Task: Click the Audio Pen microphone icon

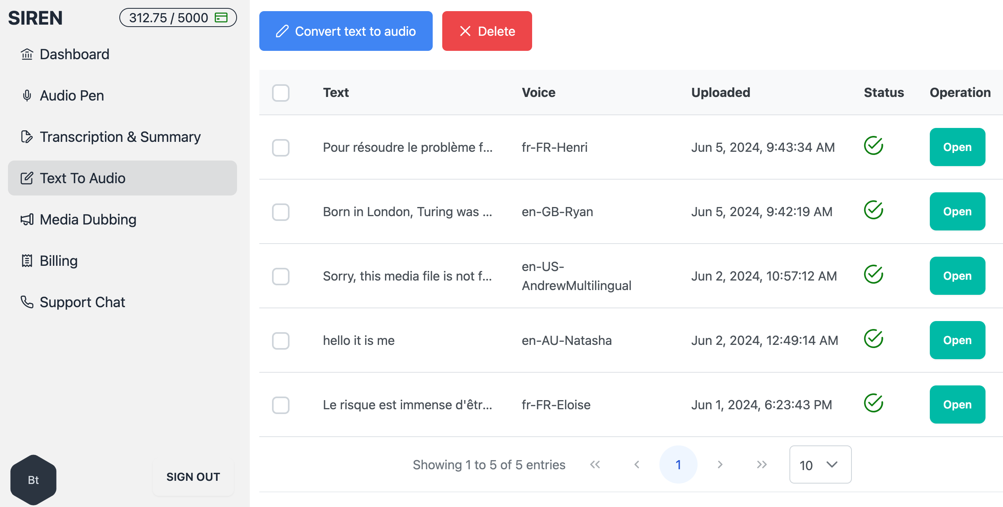Action: coord(27,95)
